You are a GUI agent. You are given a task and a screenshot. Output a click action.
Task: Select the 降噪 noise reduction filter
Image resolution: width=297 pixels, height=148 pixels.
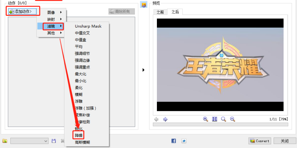tap(79, 135)
